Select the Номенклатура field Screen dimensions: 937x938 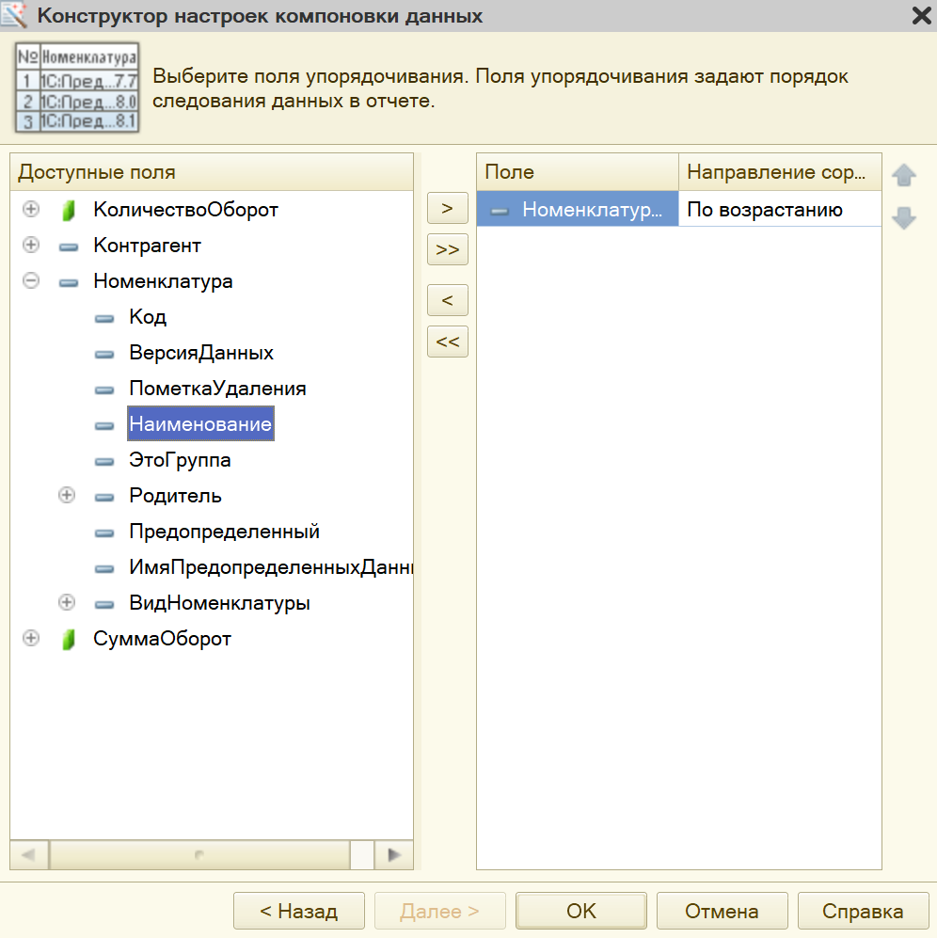point(163,281)
